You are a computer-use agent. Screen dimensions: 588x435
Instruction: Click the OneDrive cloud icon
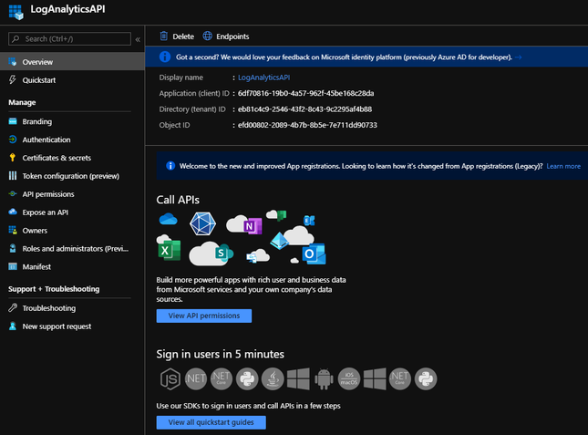click(168, 219)
